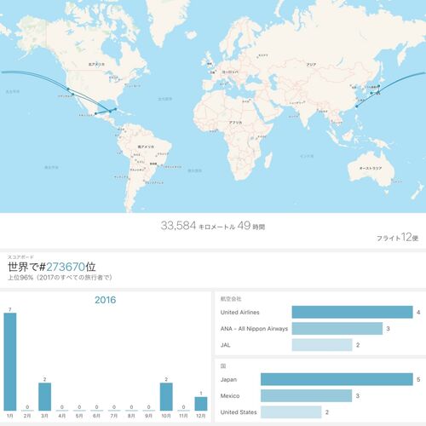426x426 pixels.
Task: Click the United Airlines bar with 4 flights
Action: 352,312
